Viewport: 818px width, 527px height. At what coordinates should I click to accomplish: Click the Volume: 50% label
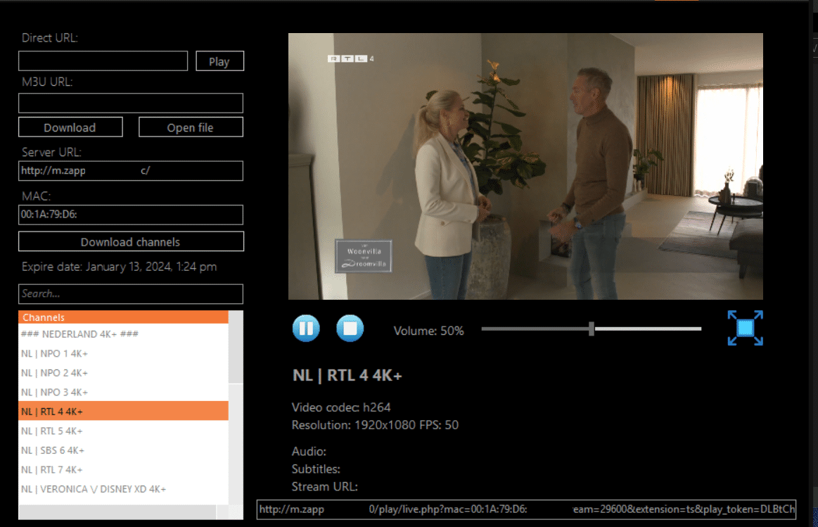point(428,331)
